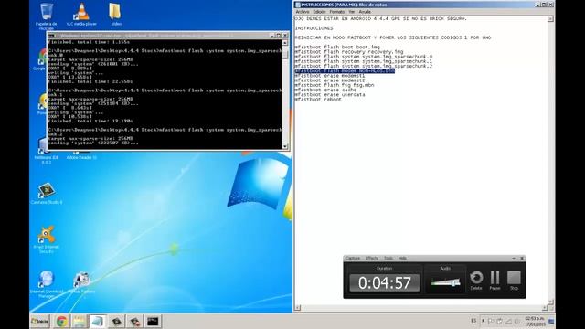This screenshot has width=585, height=329.
Task: Click the line 'mfastboot erase userdata'
Action: point(330,95)
